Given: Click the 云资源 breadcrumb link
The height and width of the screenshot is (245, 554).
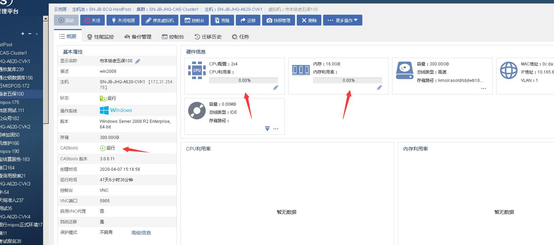Looking at the screenshot, I should pos(60,9).
